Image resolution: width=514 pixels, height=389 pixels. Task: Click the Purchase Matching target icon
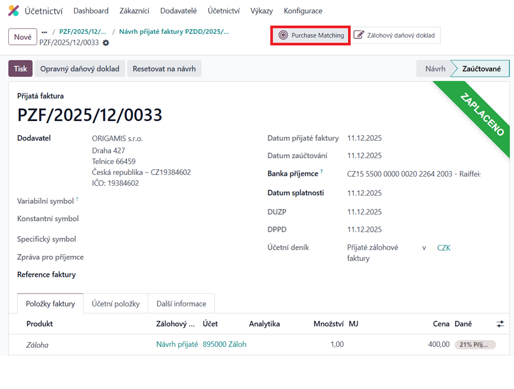(x=283, y=35)
